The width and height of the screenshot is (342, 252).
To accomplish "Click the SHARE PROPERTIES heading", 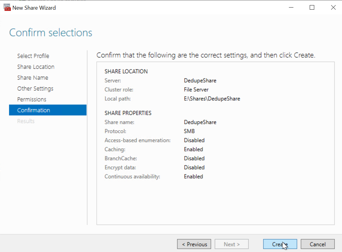I will (128, 113).
